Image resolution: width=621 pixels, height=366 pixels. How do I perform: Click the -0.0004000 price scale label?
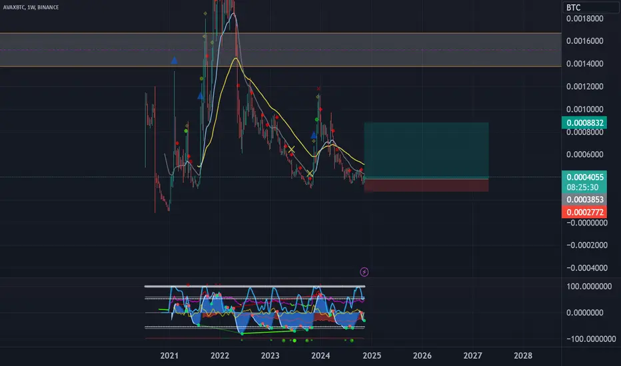click(587, 268)
